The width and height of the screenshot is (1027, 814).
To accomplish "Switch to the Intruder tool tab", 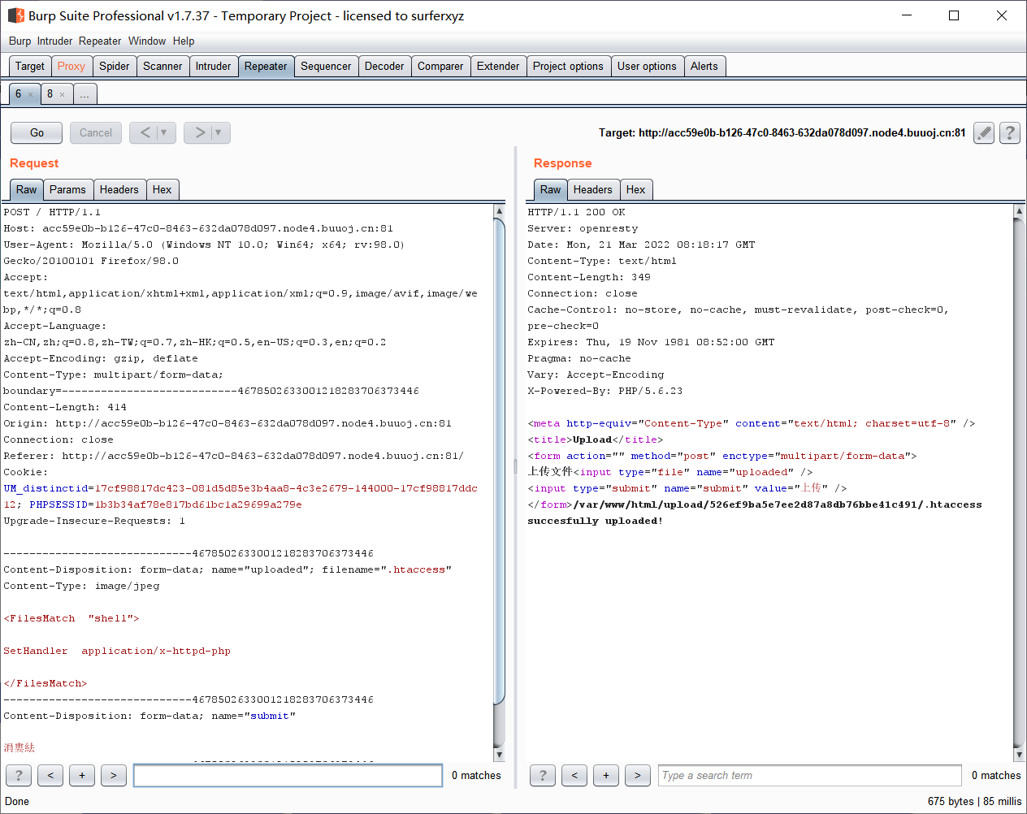I will [x=214, y=67].
